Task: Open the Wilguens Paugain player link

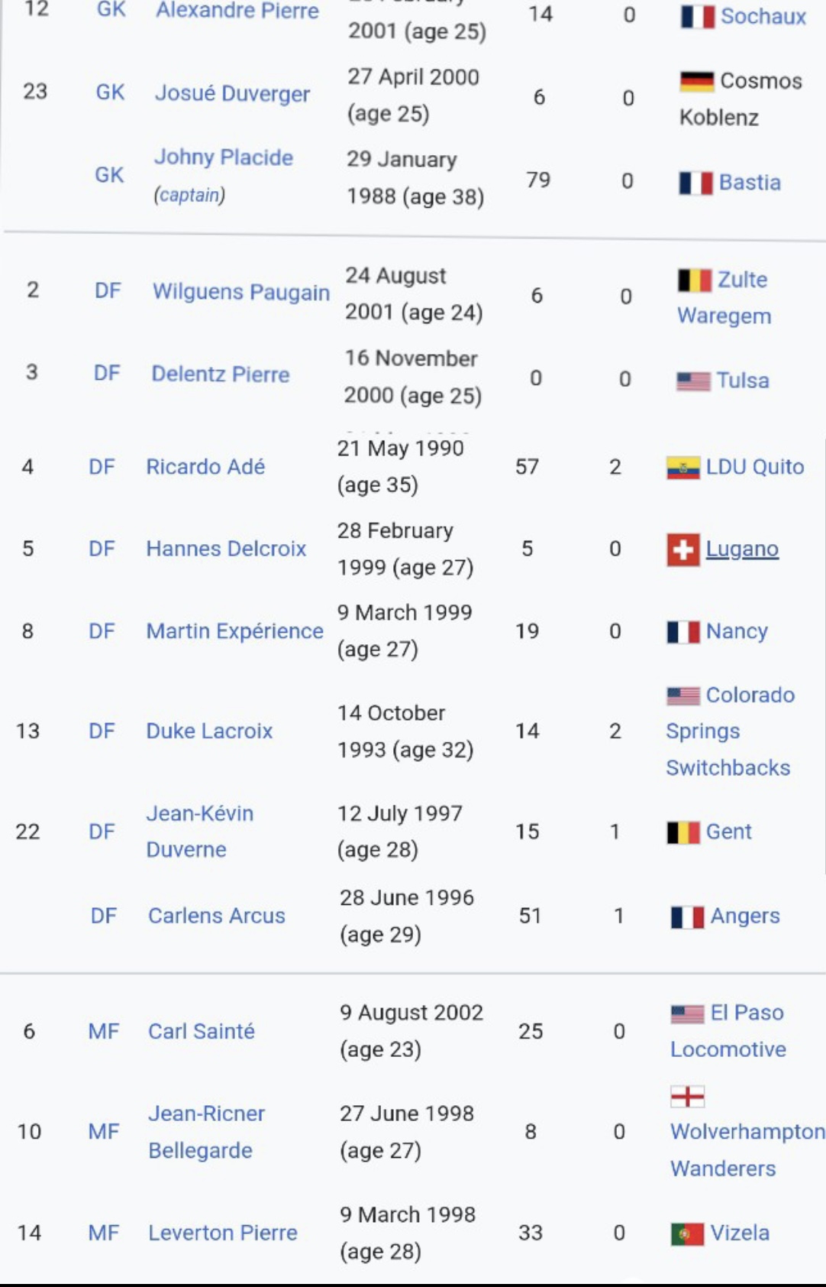Action: pos(241,292)
